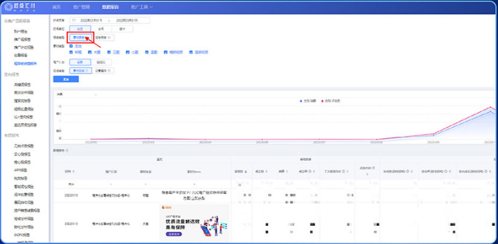Click help icon on first 转化数(回传时间) header
Viewport: 498px width, 244px height.
click(407, 172)
